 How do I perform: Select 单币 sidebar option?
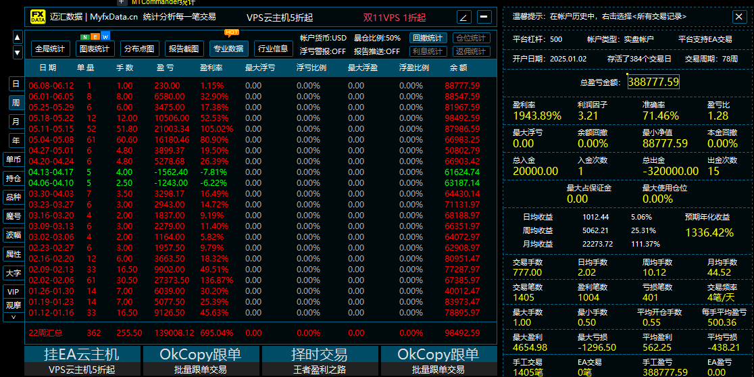[x=14, y=159]
